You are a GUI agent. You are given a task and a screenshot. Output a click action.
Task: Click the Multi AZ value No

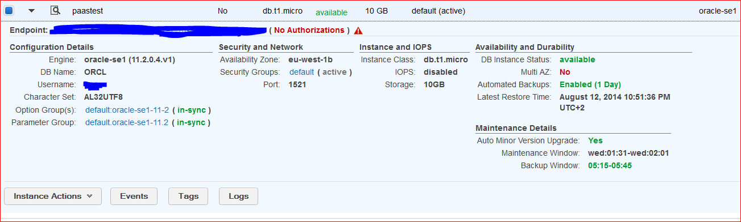(565, 72)
